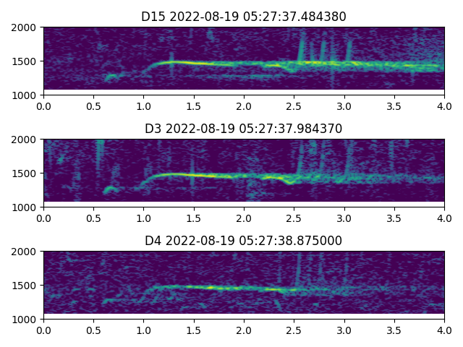Click the 2.0 x-axis tick under D3 plot

[x=244, y=218]
